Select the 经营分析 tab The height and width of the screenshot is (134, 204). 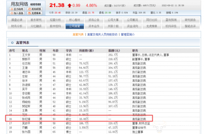pyautogui.click(x=55, y=20)
